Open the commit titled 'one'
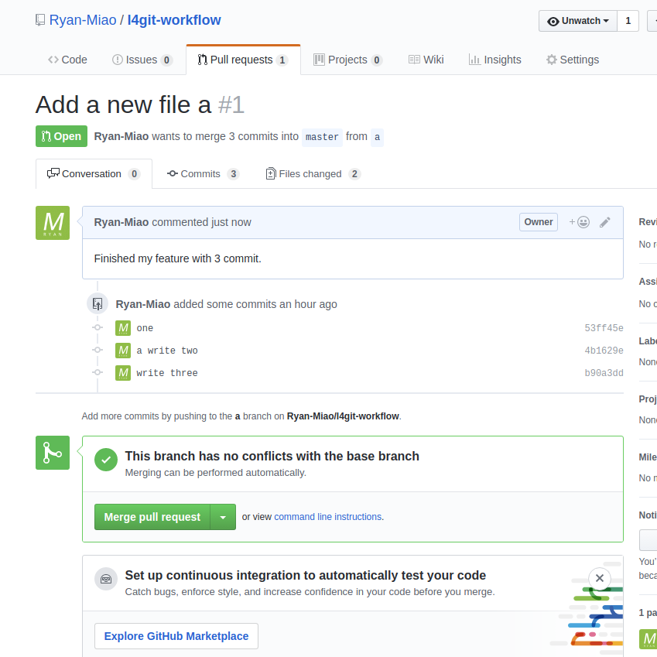657x657 pixels. 145,328
